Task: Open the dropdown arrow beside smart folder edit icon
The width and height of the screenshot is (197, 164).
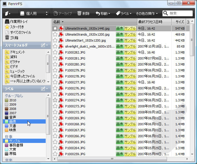Action: [x=47, y=45]
